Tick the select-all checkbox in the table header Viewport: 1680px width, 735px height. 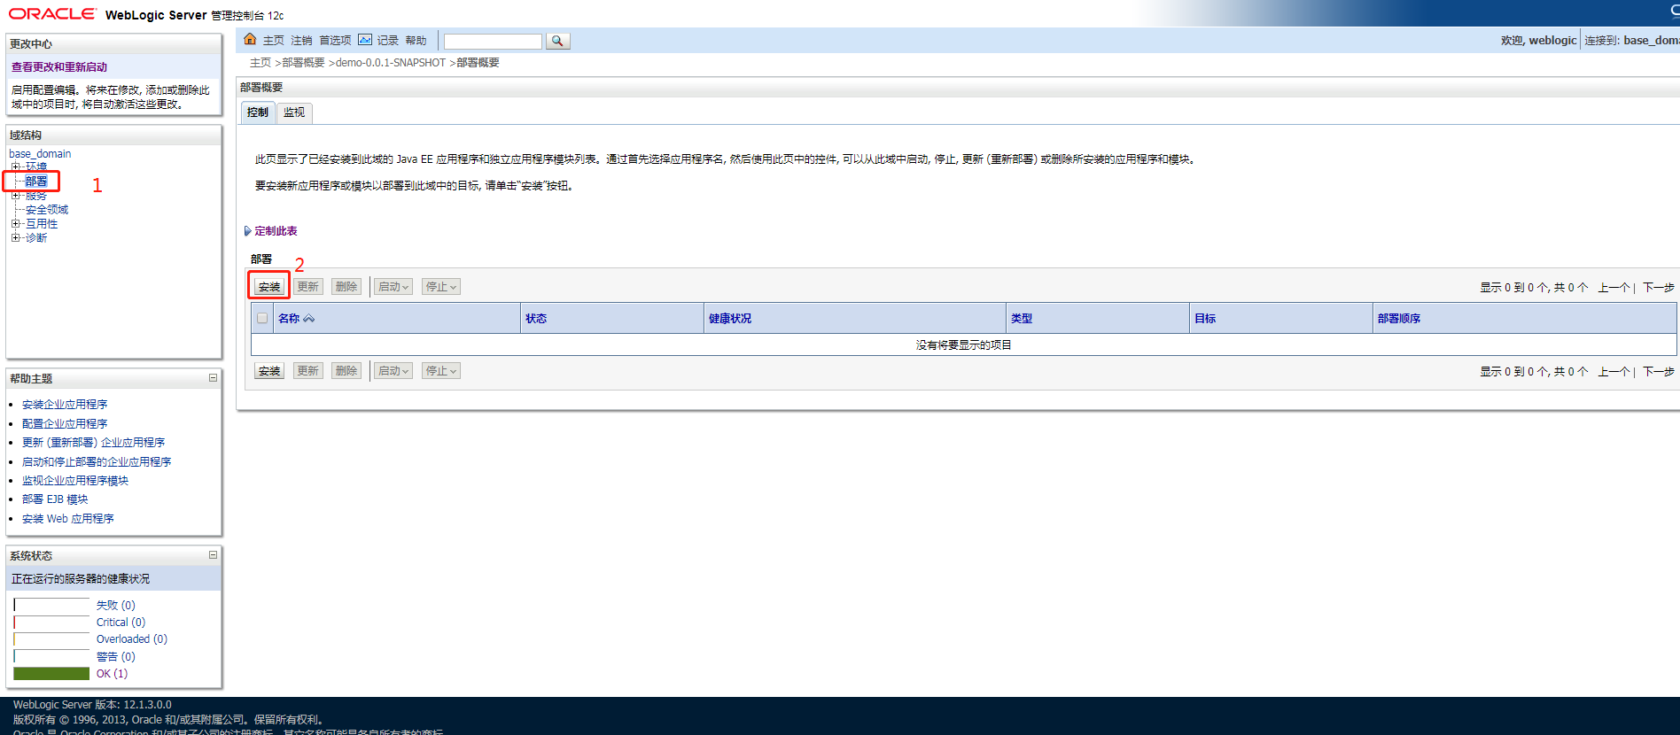point(262,318)
